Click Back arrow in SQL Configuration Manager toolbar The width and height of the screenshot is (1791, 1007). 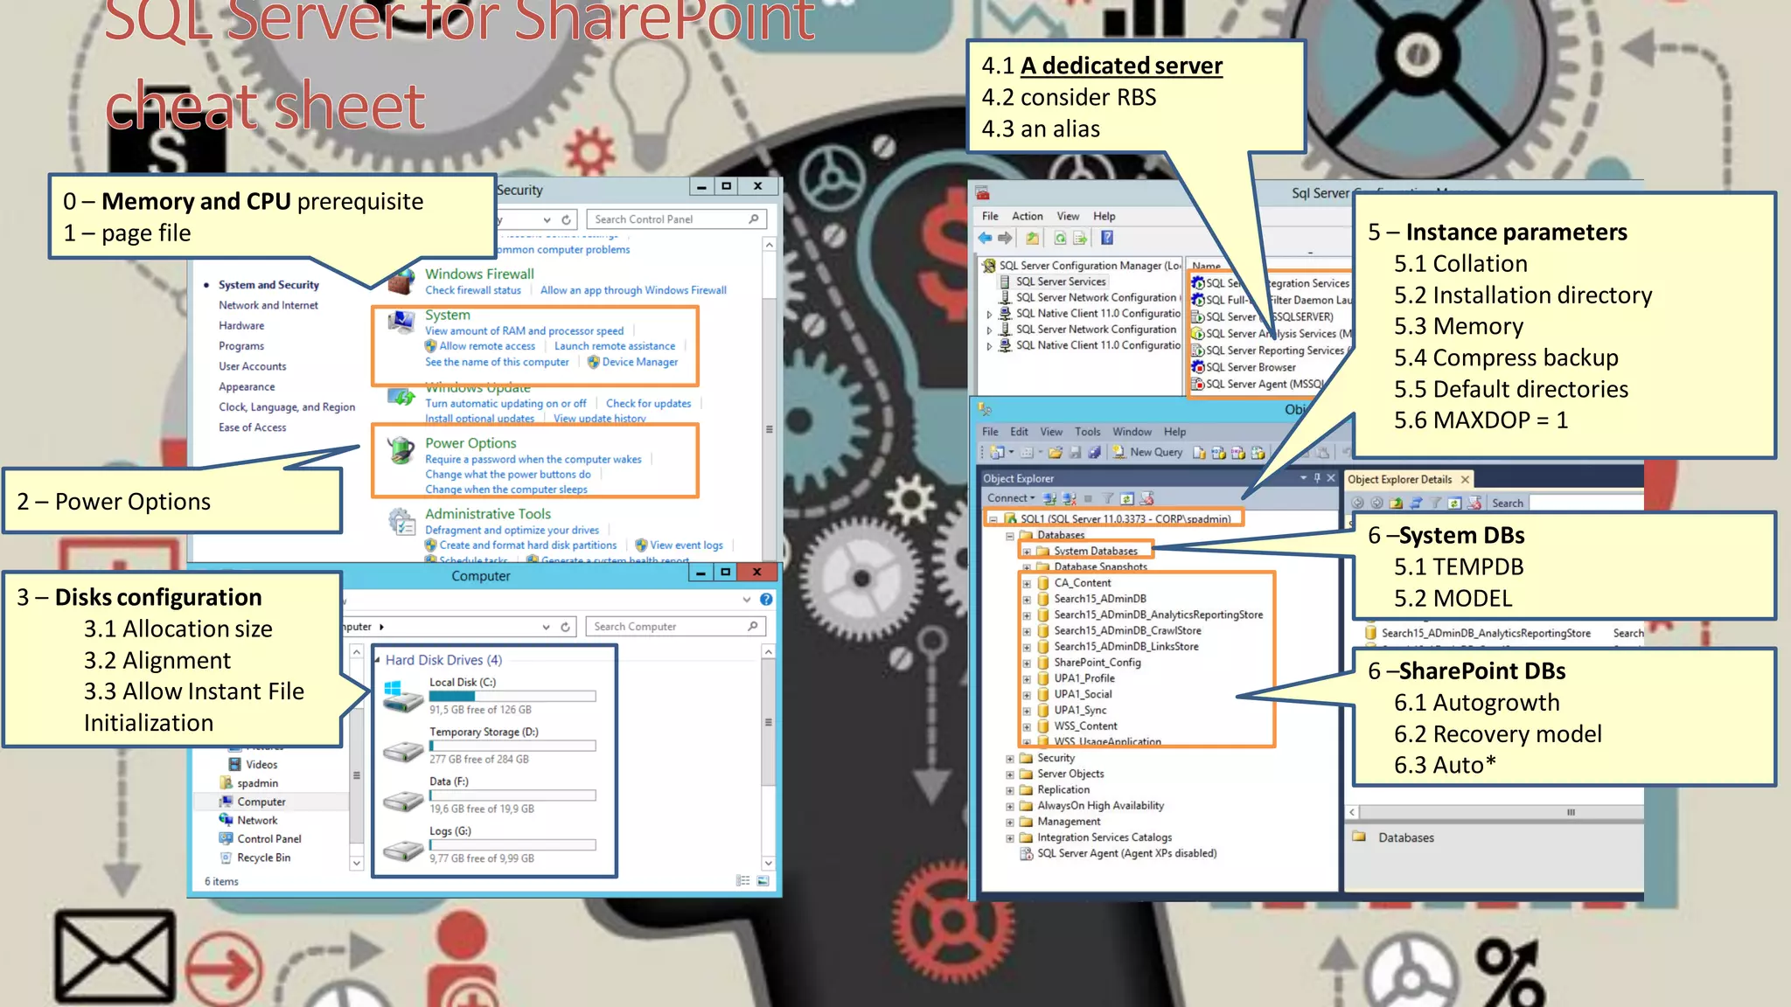(x=986, y=238)
